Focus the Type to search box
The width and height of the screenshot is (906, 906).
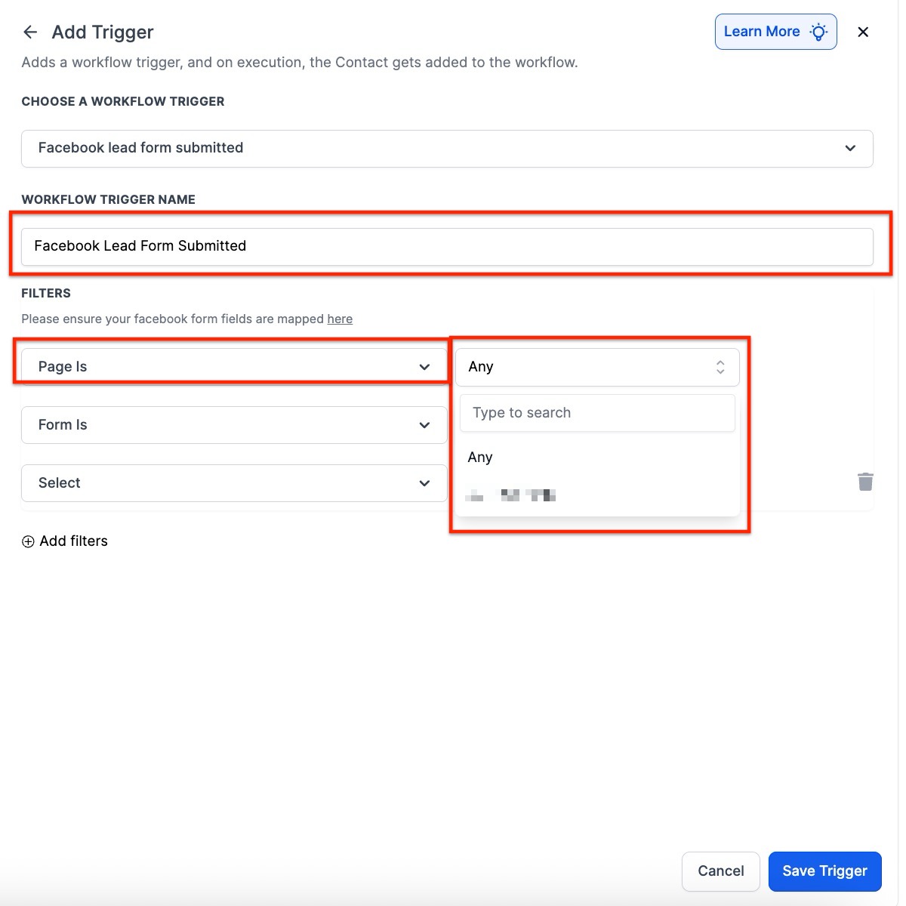[597, 413]
